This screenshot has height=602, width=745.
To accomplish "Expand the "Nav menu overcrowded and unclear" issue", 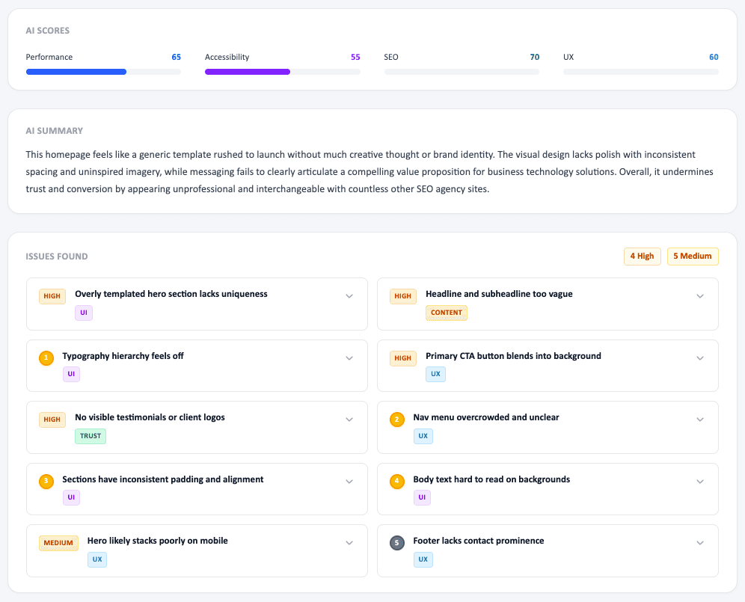I will click(700, 420).
